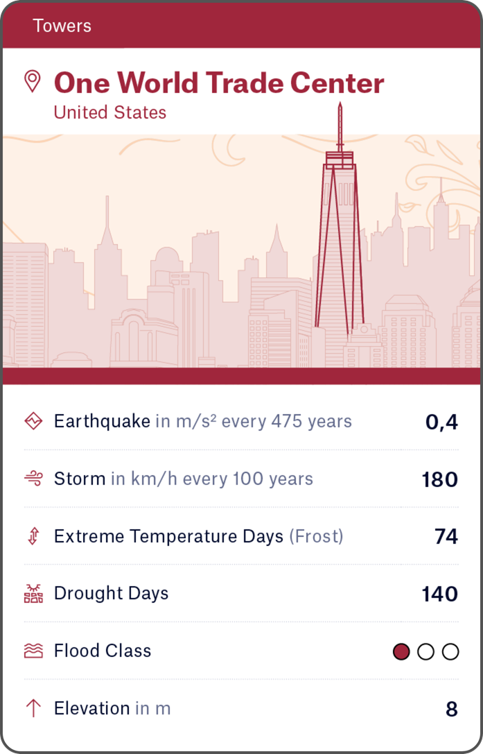This screenshot has height=754, width=483.
Task: Click the Extreme Temperature Days label
Action: [168, 536]
